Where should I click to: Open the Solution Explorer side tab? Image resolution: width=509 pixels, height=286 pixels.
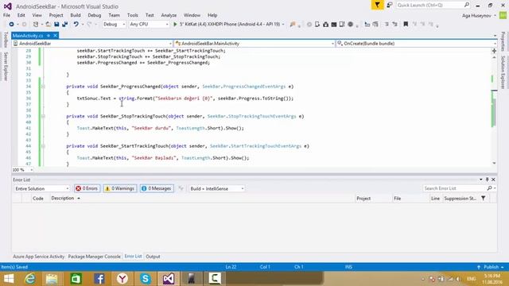coord(503,72)
